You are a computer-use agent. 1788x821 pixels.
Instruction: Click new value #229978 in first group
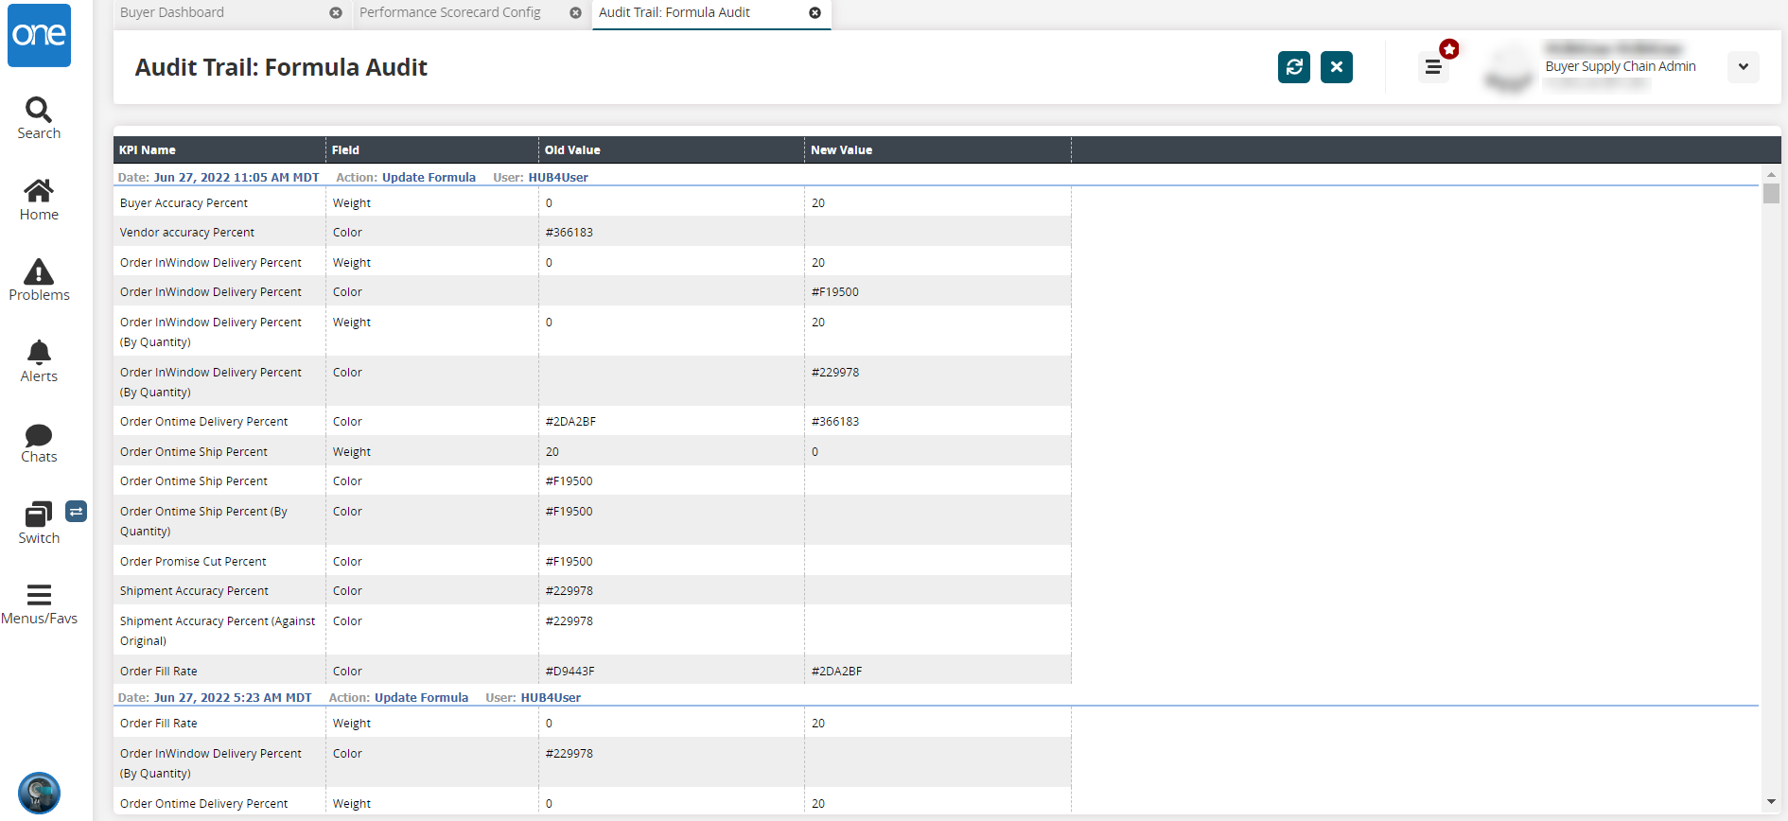point(835,373)
